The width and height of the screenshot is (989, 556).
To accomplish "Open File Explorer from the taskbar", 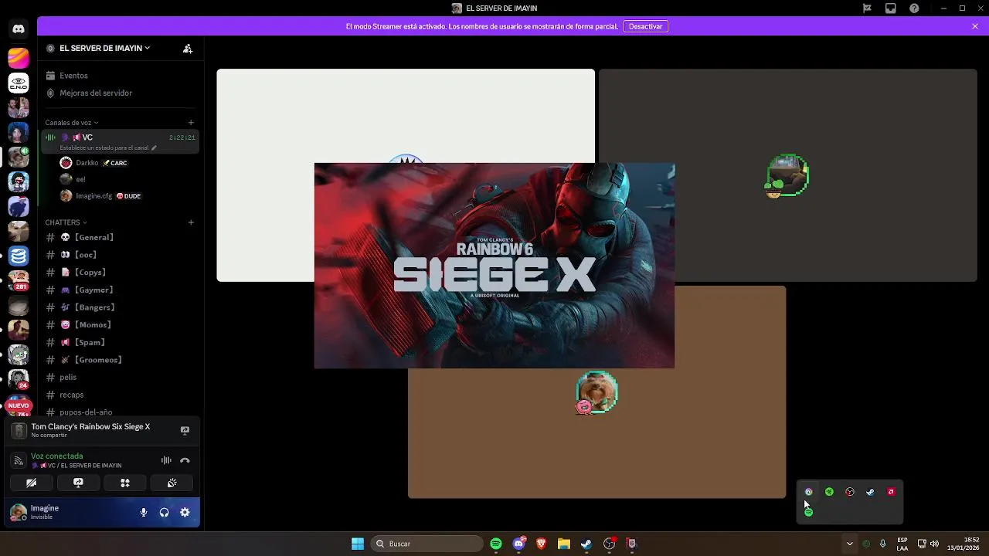I will click(x=563, y=544).
